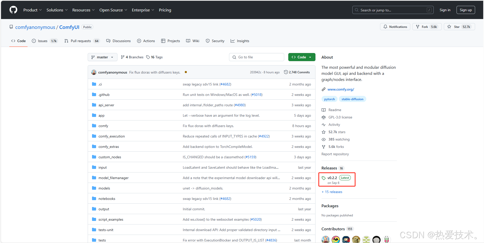This screenshot has height=243, width=484.
Task: Click commit hash 203942c
Action: click(x=255, y=72)
